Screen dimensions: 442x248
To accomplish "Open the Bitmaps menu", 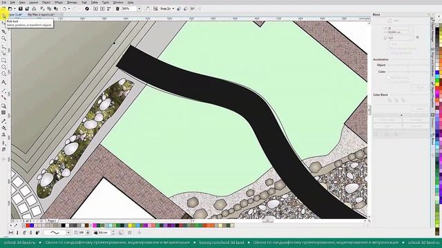I will tap(72, 2).
